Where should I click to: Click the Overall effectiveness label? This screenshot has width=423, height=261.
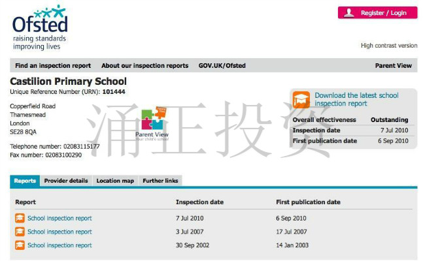point(324,120)
